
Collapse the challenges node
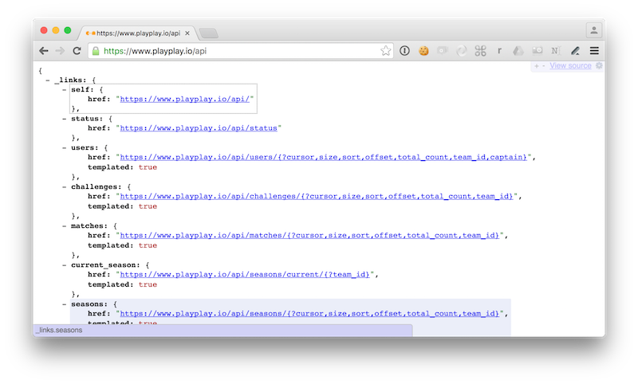pos(65,187)
